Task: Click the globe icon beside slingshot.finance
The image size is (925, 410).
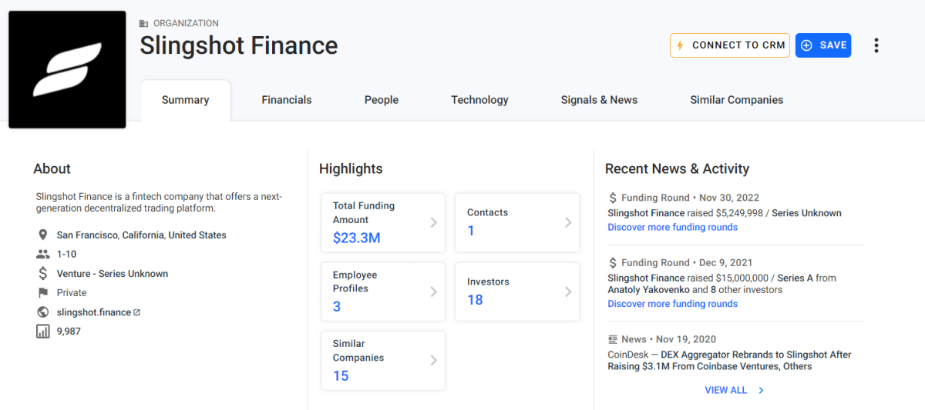Action: (x=42, y=312)
